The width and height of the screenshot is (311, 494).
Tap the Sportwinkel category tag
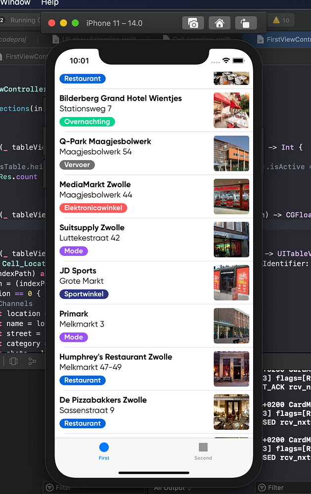click(84, 294)
